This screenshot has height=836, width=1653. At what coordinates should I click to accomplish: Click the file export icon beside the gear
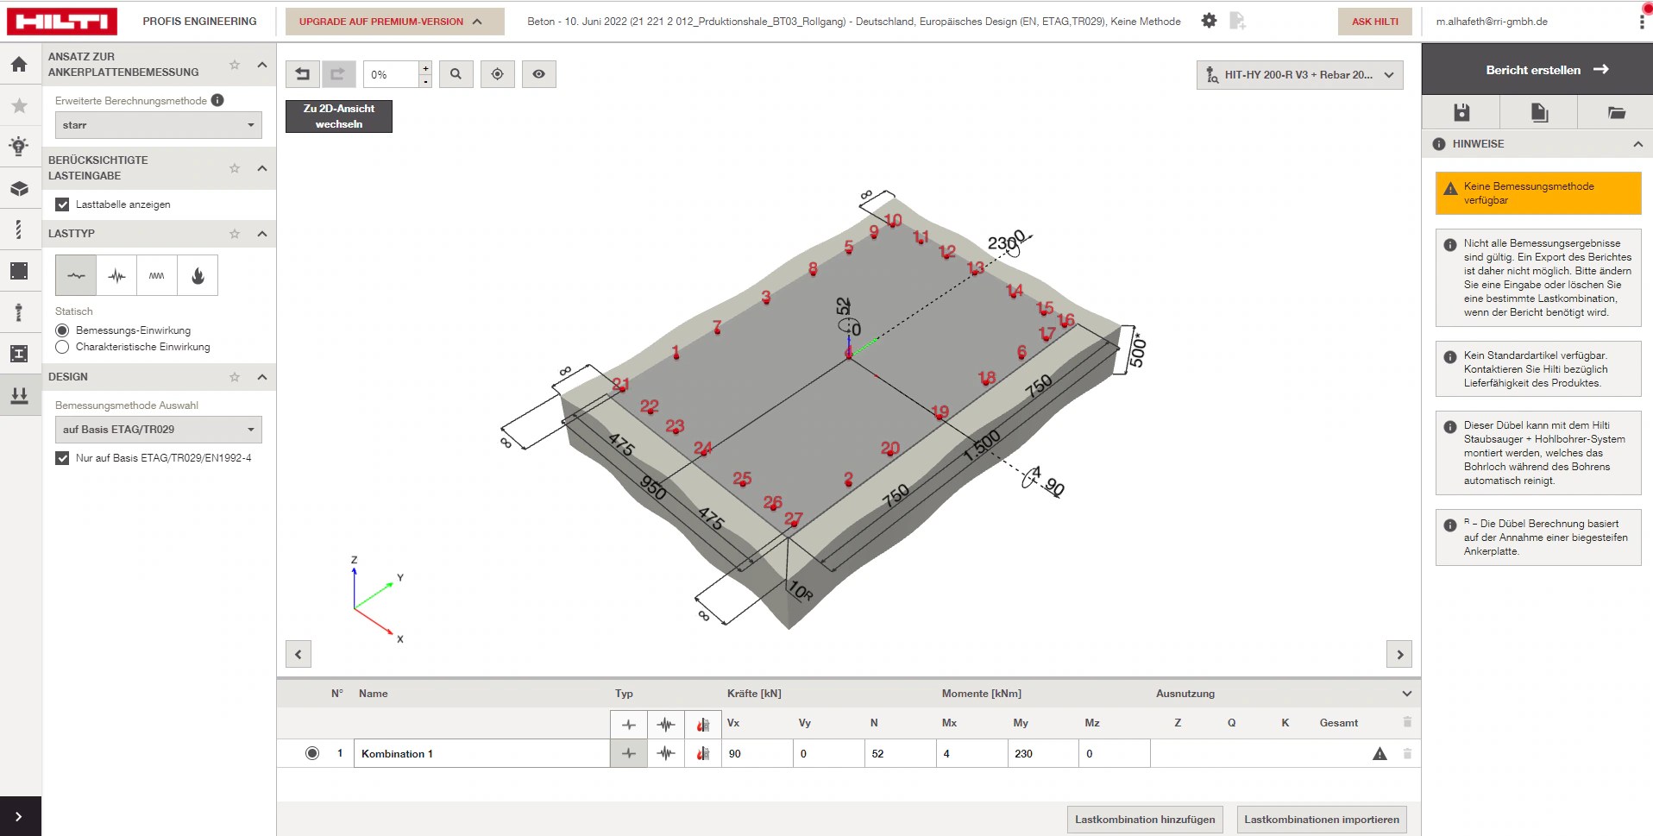tap(1237, 21)
